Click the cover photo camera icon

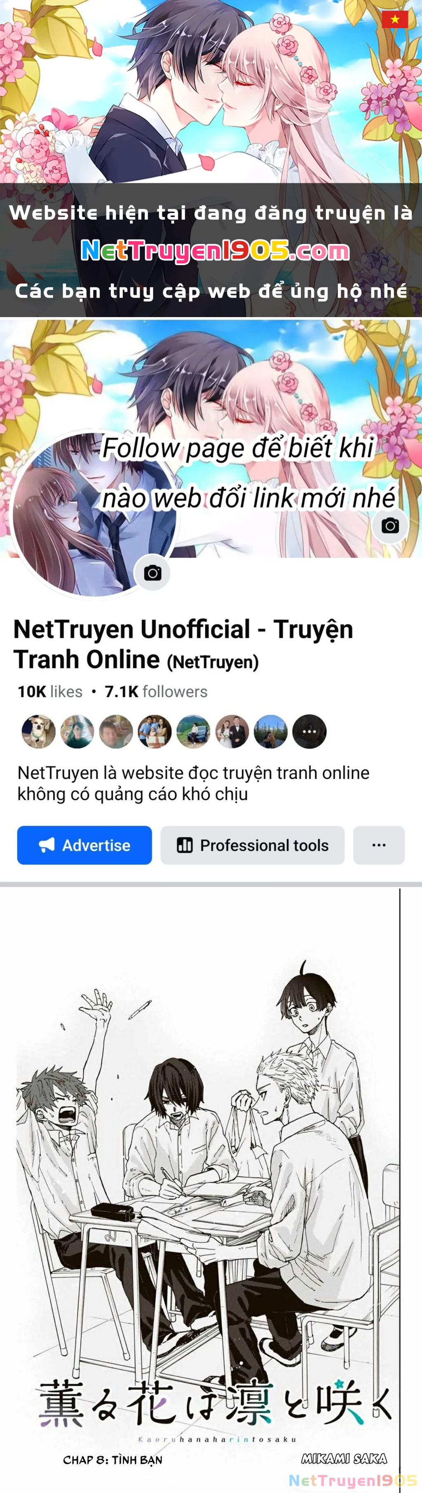click(x=390, y=526)
